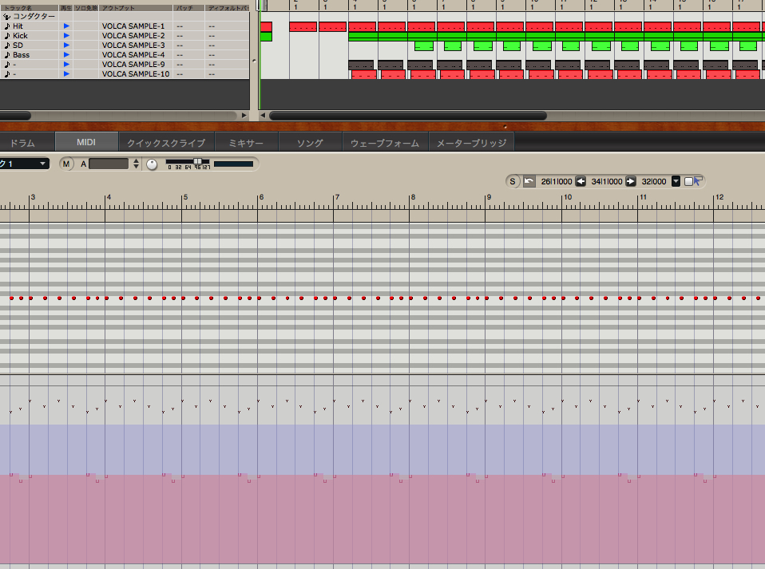Toggle play-enable for the SD track
Screen dimensions: 765x569
[66, 45]
